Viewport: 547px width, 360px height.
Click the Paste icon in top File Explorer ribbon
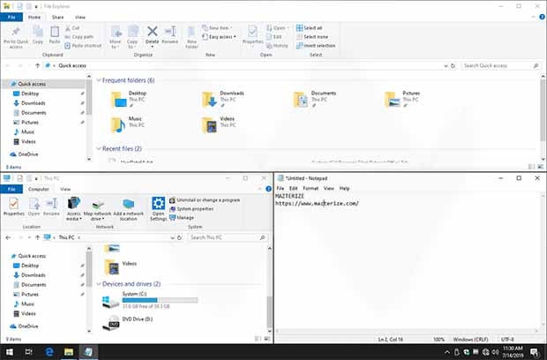point(55,35)
